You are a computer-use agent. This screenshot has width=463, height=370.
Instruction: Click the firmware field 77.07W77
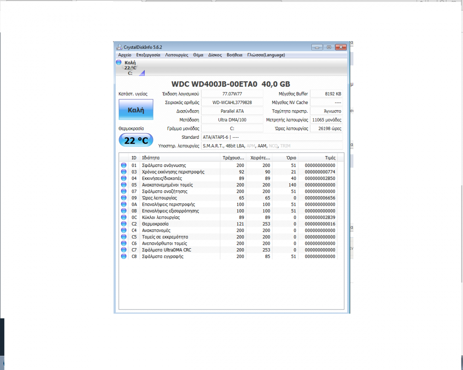[232, 94]
